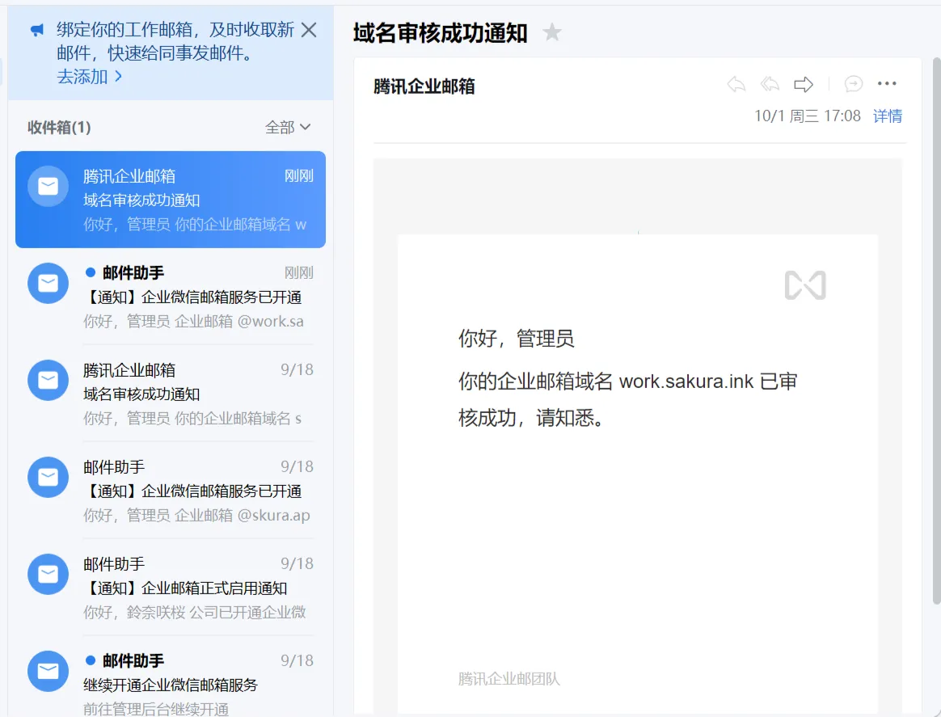Click the 你好，管理员 greeting in the email body
Image resolution: width=941 pixels, height=717 pixels.
516,339
